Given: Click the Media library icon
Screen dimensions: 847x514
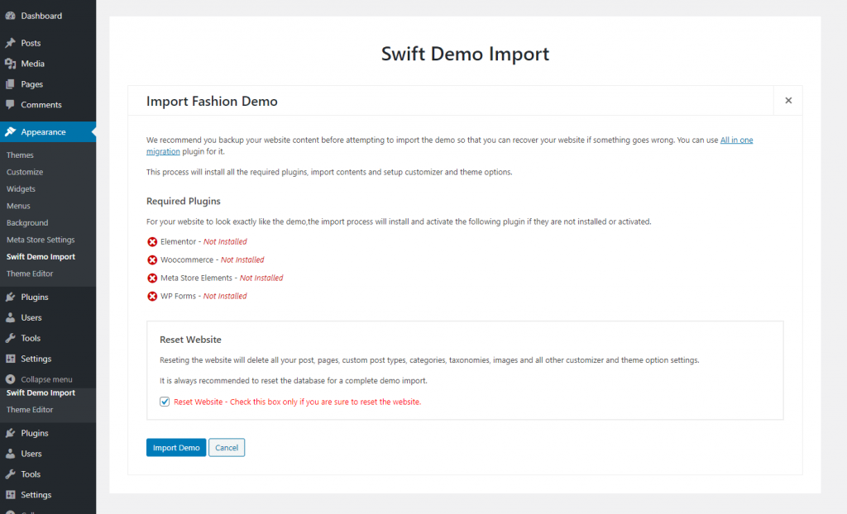Looking at the screenshot, I should point(10,64).
